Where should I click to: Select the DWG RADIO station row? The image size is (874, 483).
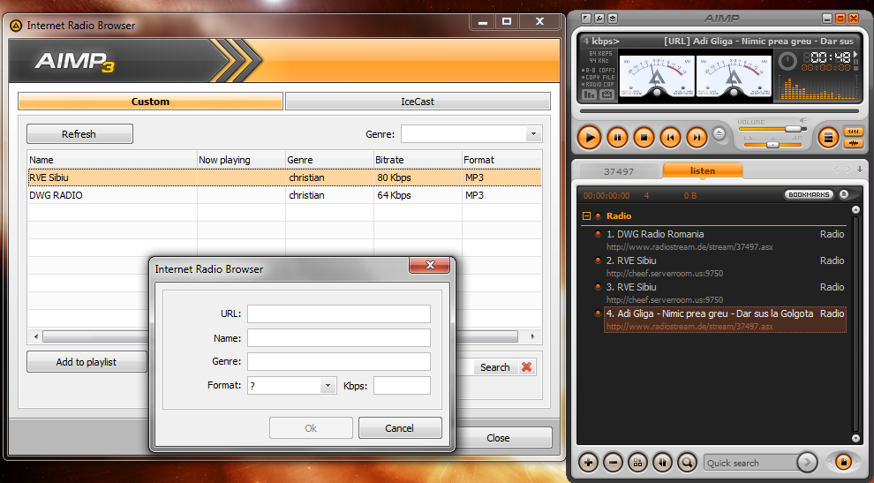pos(284,195)
